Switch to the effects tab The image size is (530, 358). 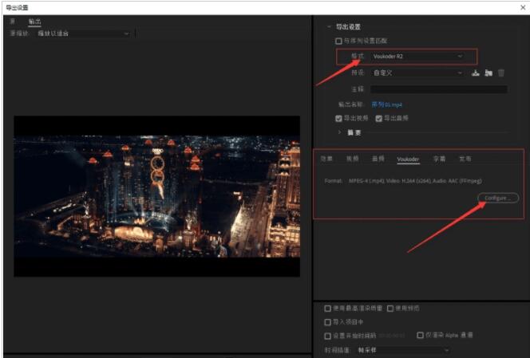326,159
